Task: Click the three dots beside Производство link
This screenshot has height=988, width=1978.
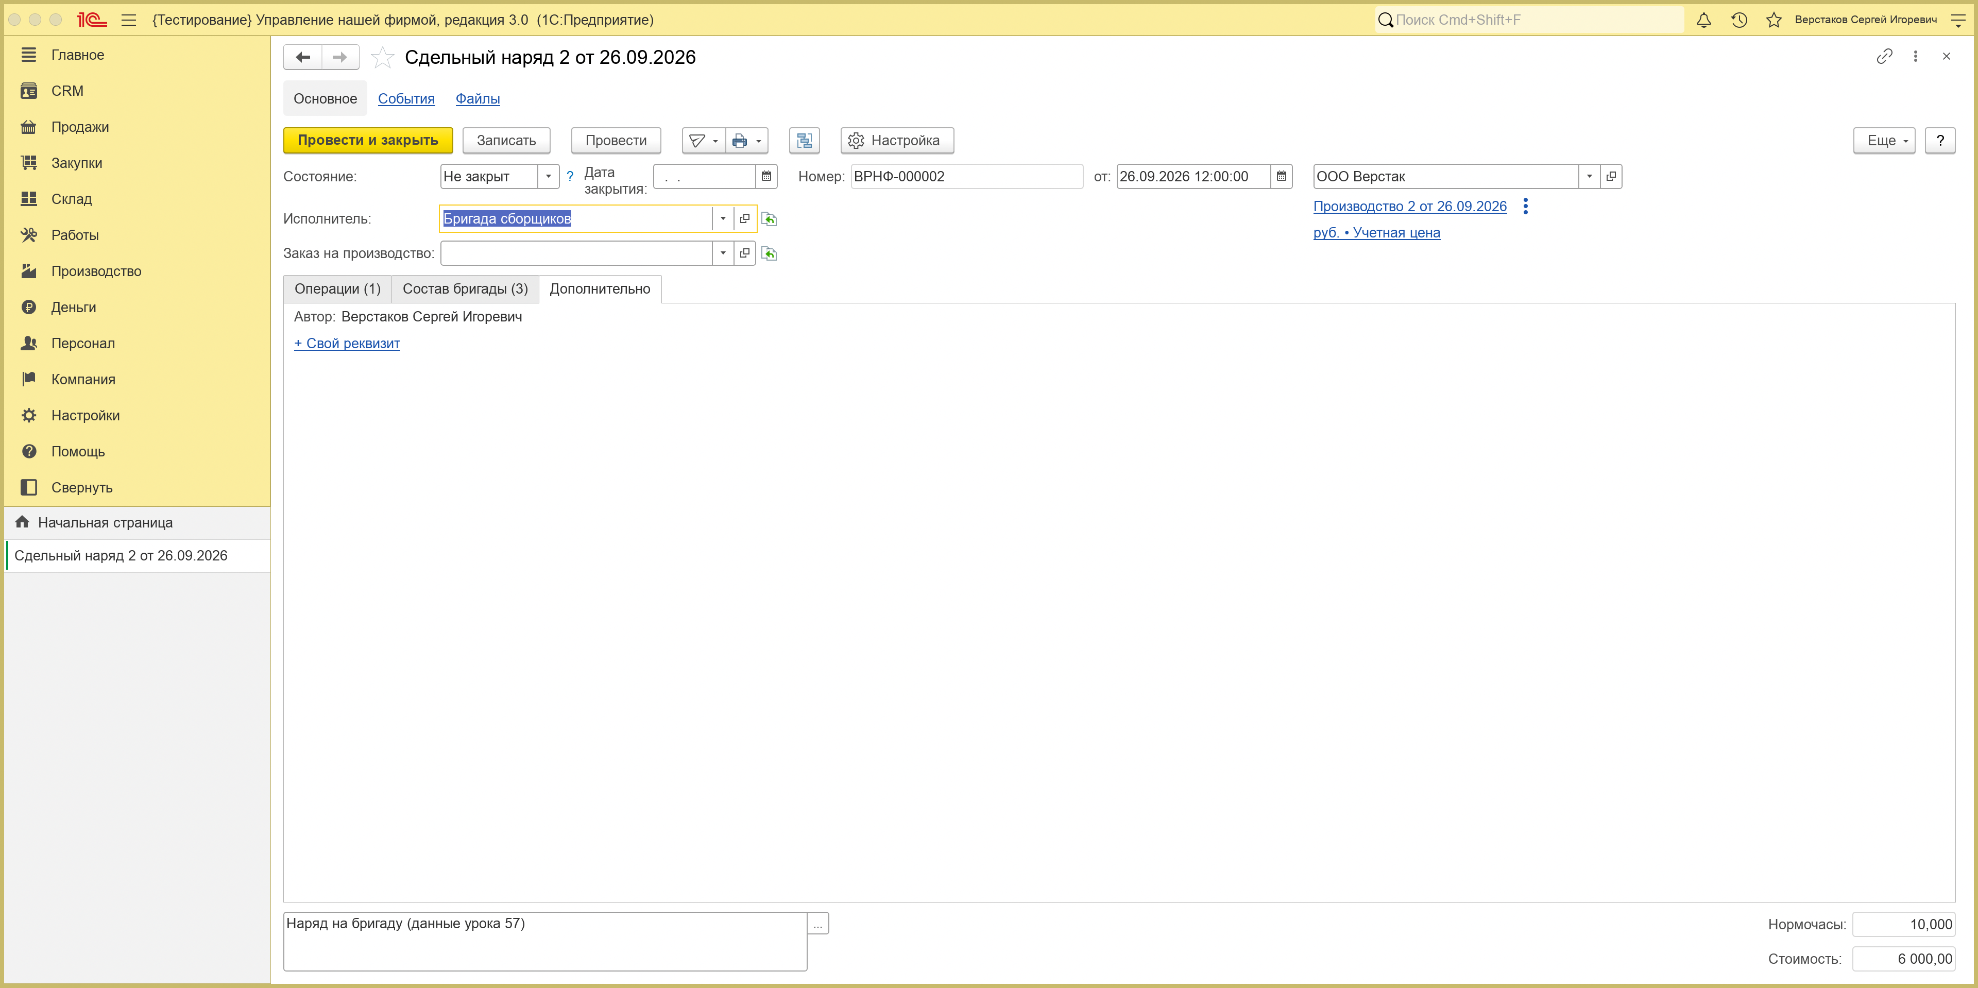Action: point(1526,207)
